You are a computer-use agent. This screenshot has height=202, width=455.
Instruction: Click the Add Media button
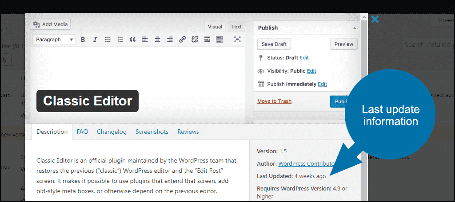point(50,24)
